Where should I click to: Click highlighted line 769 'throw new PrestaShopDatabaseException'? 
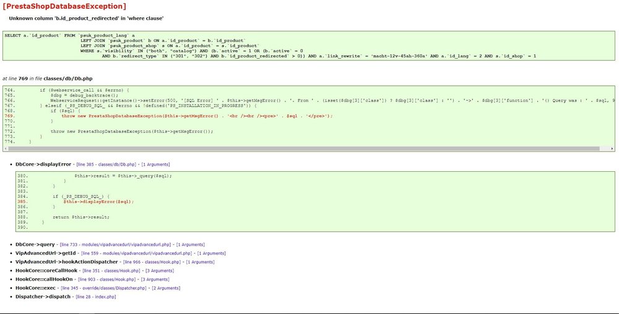[197, 116]
